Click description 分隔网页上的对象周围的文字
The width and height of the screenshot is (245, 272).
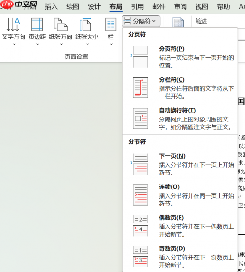click(196, 123)
